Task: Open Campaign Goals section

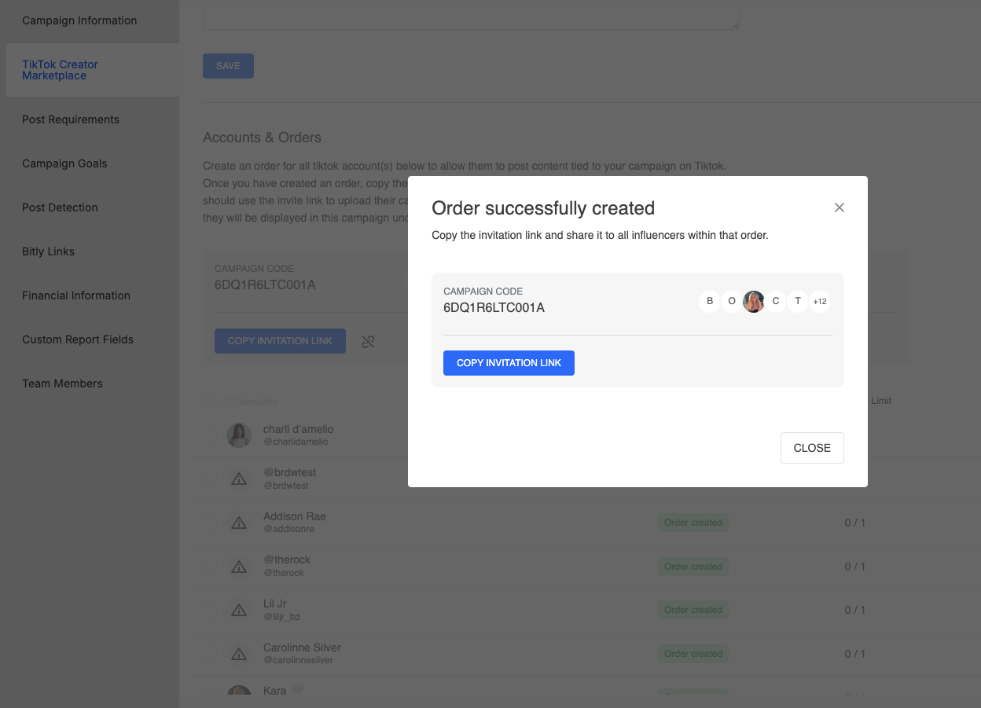Action: (64, 163)
